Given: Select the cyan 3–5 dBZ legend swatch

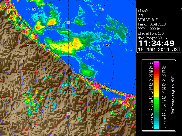Looking at the screenshot, I should pyautogui.click(x=156, y=127).
